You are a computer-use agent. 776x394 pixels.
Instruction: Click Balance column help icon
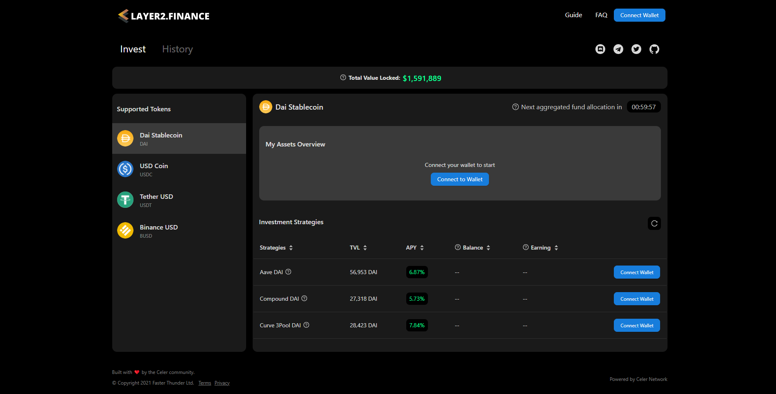458,247
